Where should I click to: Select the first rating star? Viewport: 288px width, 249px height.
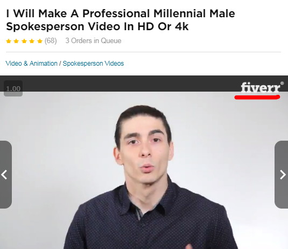click(9, 41)
